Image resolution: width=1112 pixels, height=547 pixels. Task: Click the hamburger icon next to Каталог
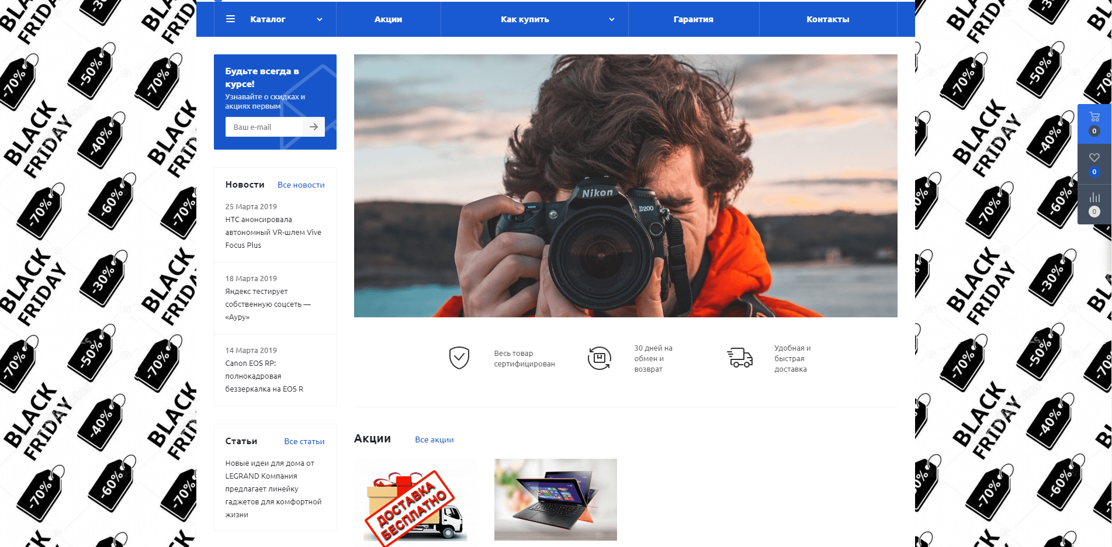pos(230,19)
